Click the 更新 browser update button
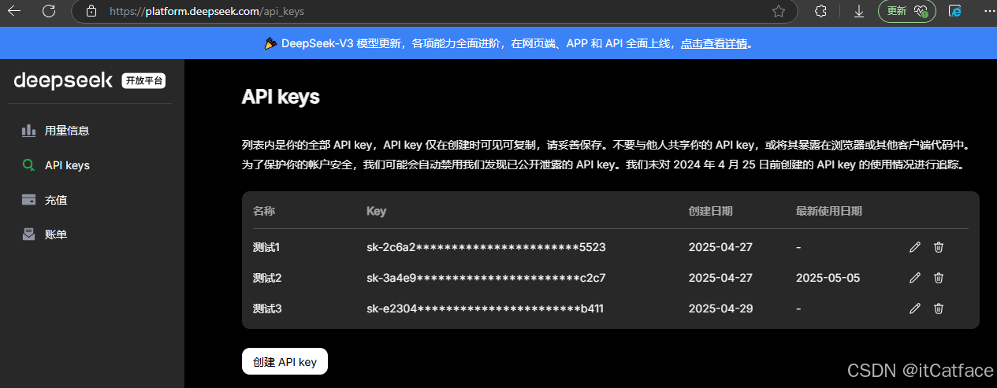This screenshot has width=997, height=388. (x=907, y=11)
